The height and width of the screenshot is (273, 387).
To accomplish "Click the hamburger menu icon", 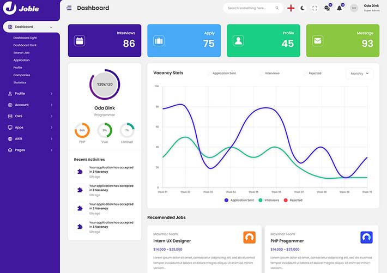I will (x=69, y=8).
